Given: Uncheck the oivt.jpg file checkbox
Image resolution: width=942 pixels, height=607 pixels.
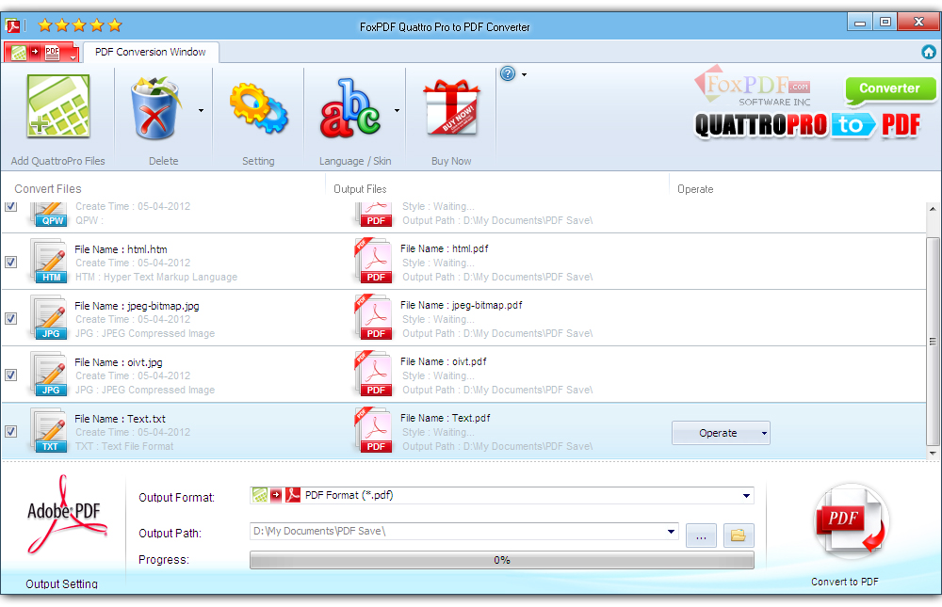Looking at the screenshot, I should [x=10, y=375].
